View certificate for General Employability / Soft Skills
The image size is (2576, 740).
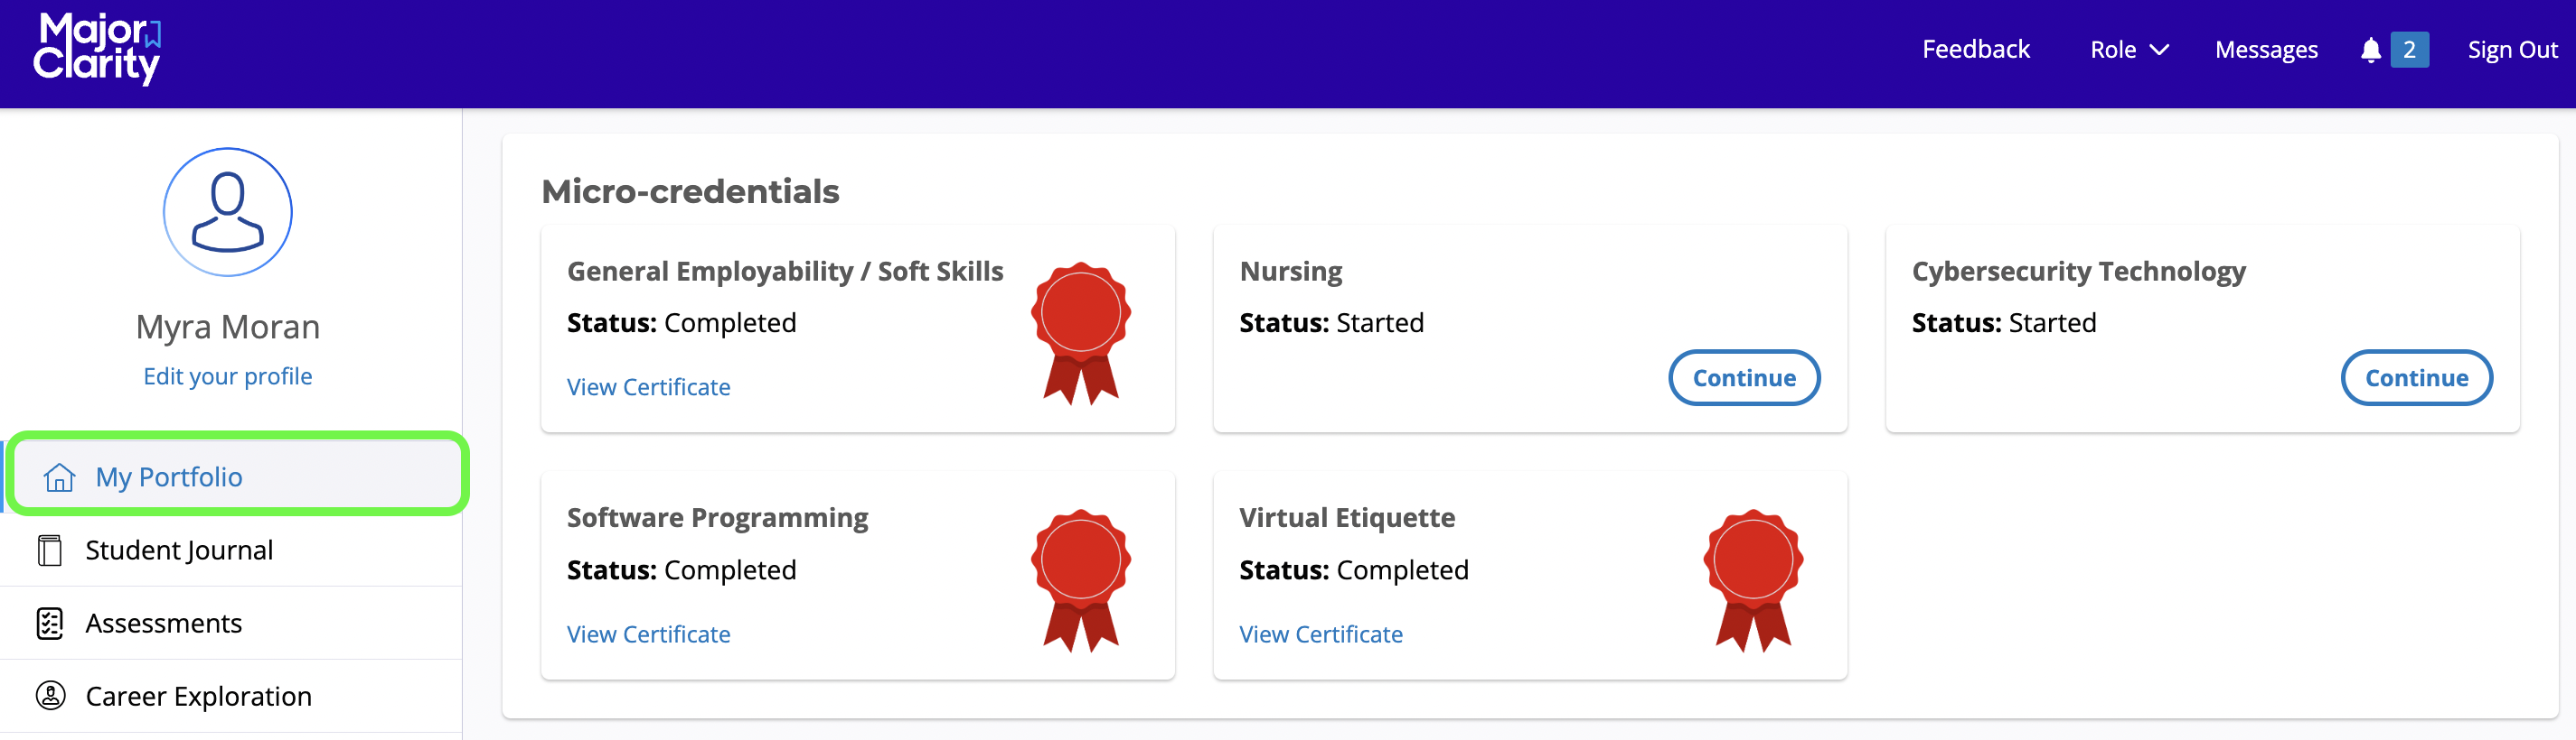coord(648,386)
